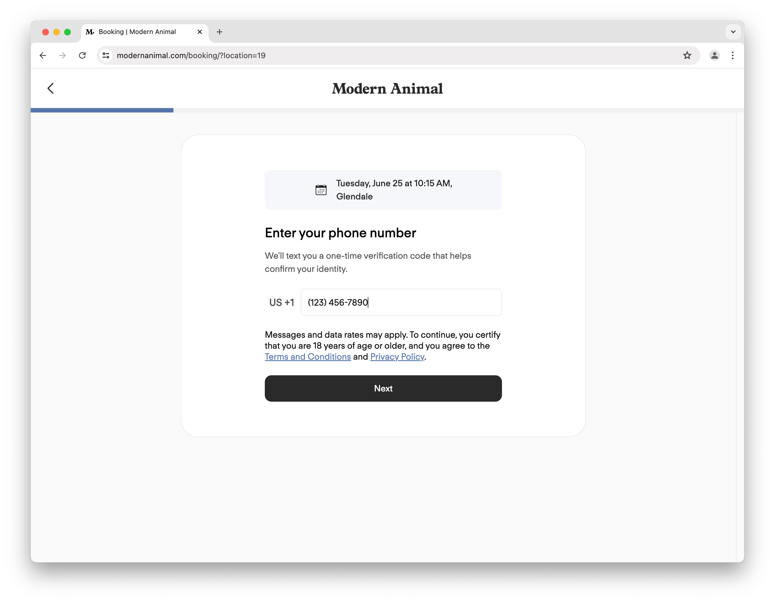This screenshot has width=775, height=603.
Task: Bookmark this page with star icon
Action: (x=687, y=55)
